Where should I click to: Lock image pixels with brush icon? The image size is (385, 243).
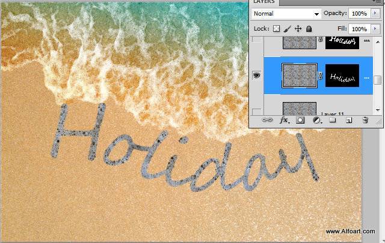coord(288,28)
